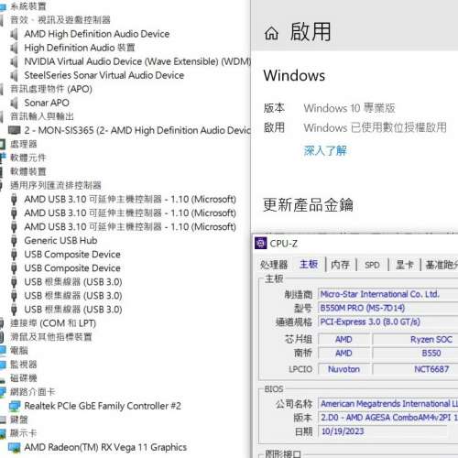Image resolution: width=458 pixels, height=458 pixels.
Task: Select the 系統裝置 category
Action: pyautogui.click(x=27, y=6)
